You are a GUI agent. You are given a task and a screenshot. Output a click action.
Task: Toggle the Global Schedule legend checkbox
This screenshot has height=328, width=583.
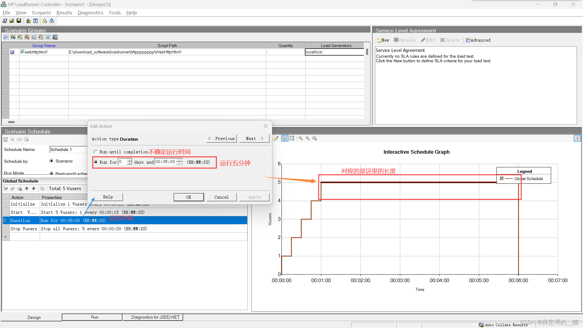pos(502,179)
